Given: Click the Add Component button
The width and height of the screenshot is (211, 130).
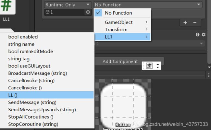Looking at the screenshot, I should [129, 62].
